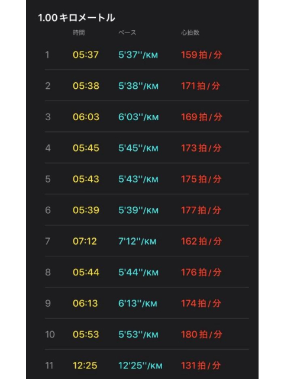Tap the peak heart rate 180拍/分
This screenshot has width=284, height=379.
pyautogui.click(x=201, y=334)
